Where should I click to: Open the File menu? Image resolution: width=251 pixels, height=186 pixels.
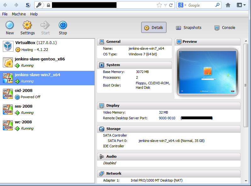pos(5,14)
